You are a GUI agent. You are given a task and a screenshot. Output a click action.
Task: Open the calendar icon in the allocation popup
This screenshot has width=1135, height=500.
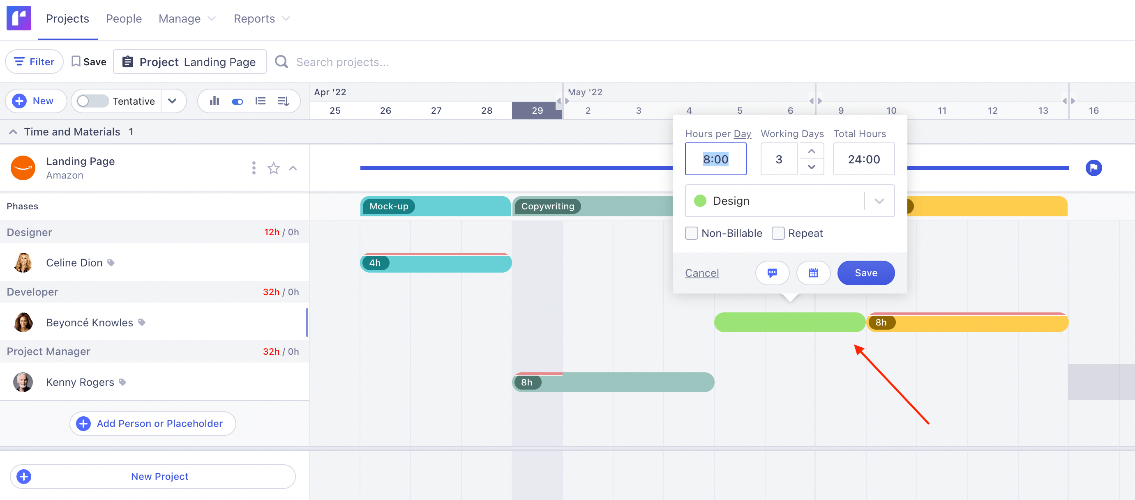pos(813,273)
